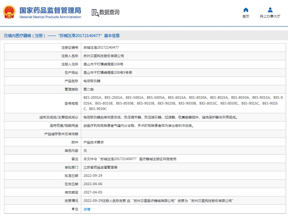Click intended use text 供医疗机构吸除
Viewport: 288px width, 216px height.
pyautogui.click(x=139, y=126)
